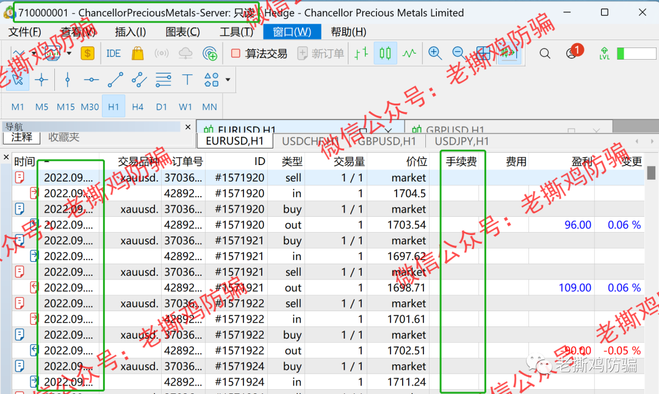Open the 帮助(H) menu

pyautogui.click(x=348, y=32)
